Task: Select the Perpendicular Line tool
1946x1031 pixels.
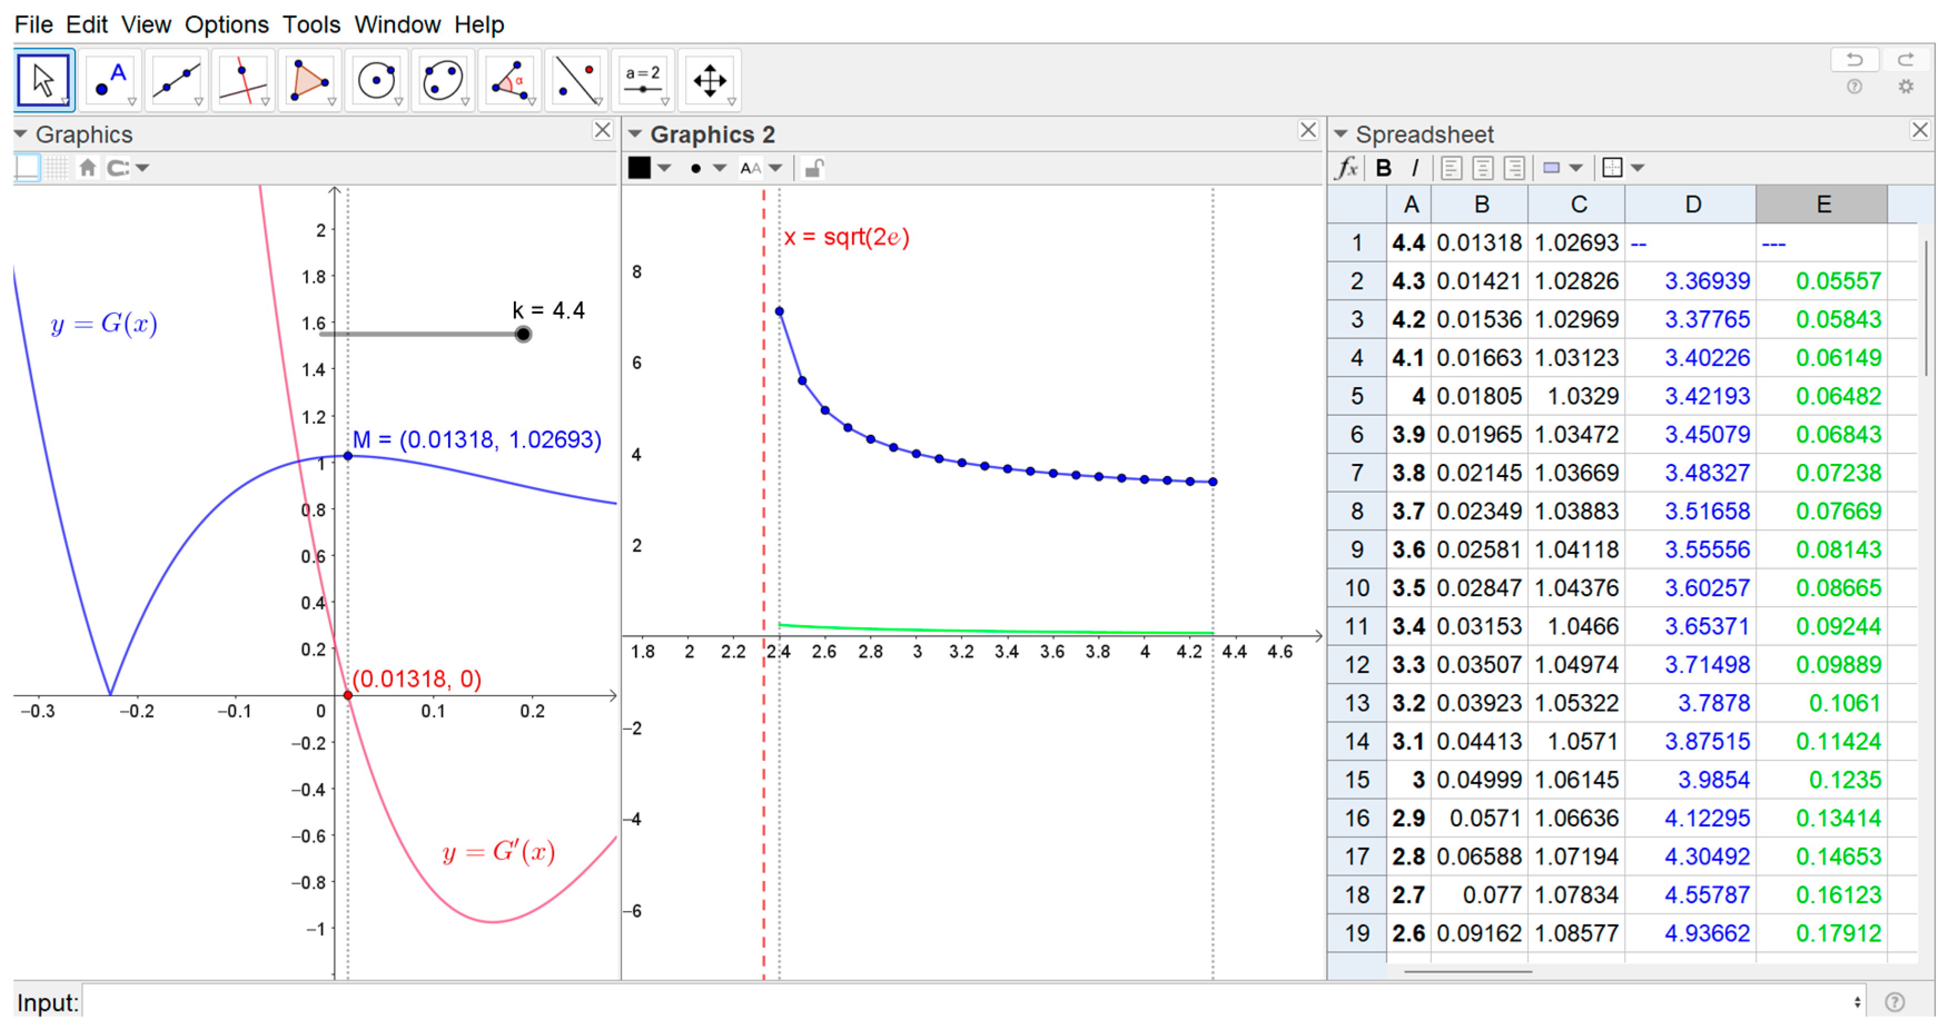Action: click(x=243, y=80)
